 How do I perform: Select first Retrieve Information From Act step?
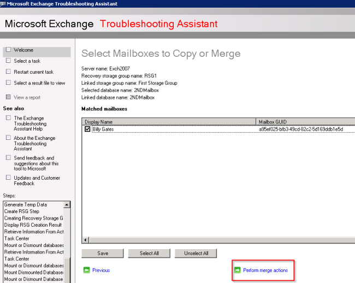pos(34,232)
